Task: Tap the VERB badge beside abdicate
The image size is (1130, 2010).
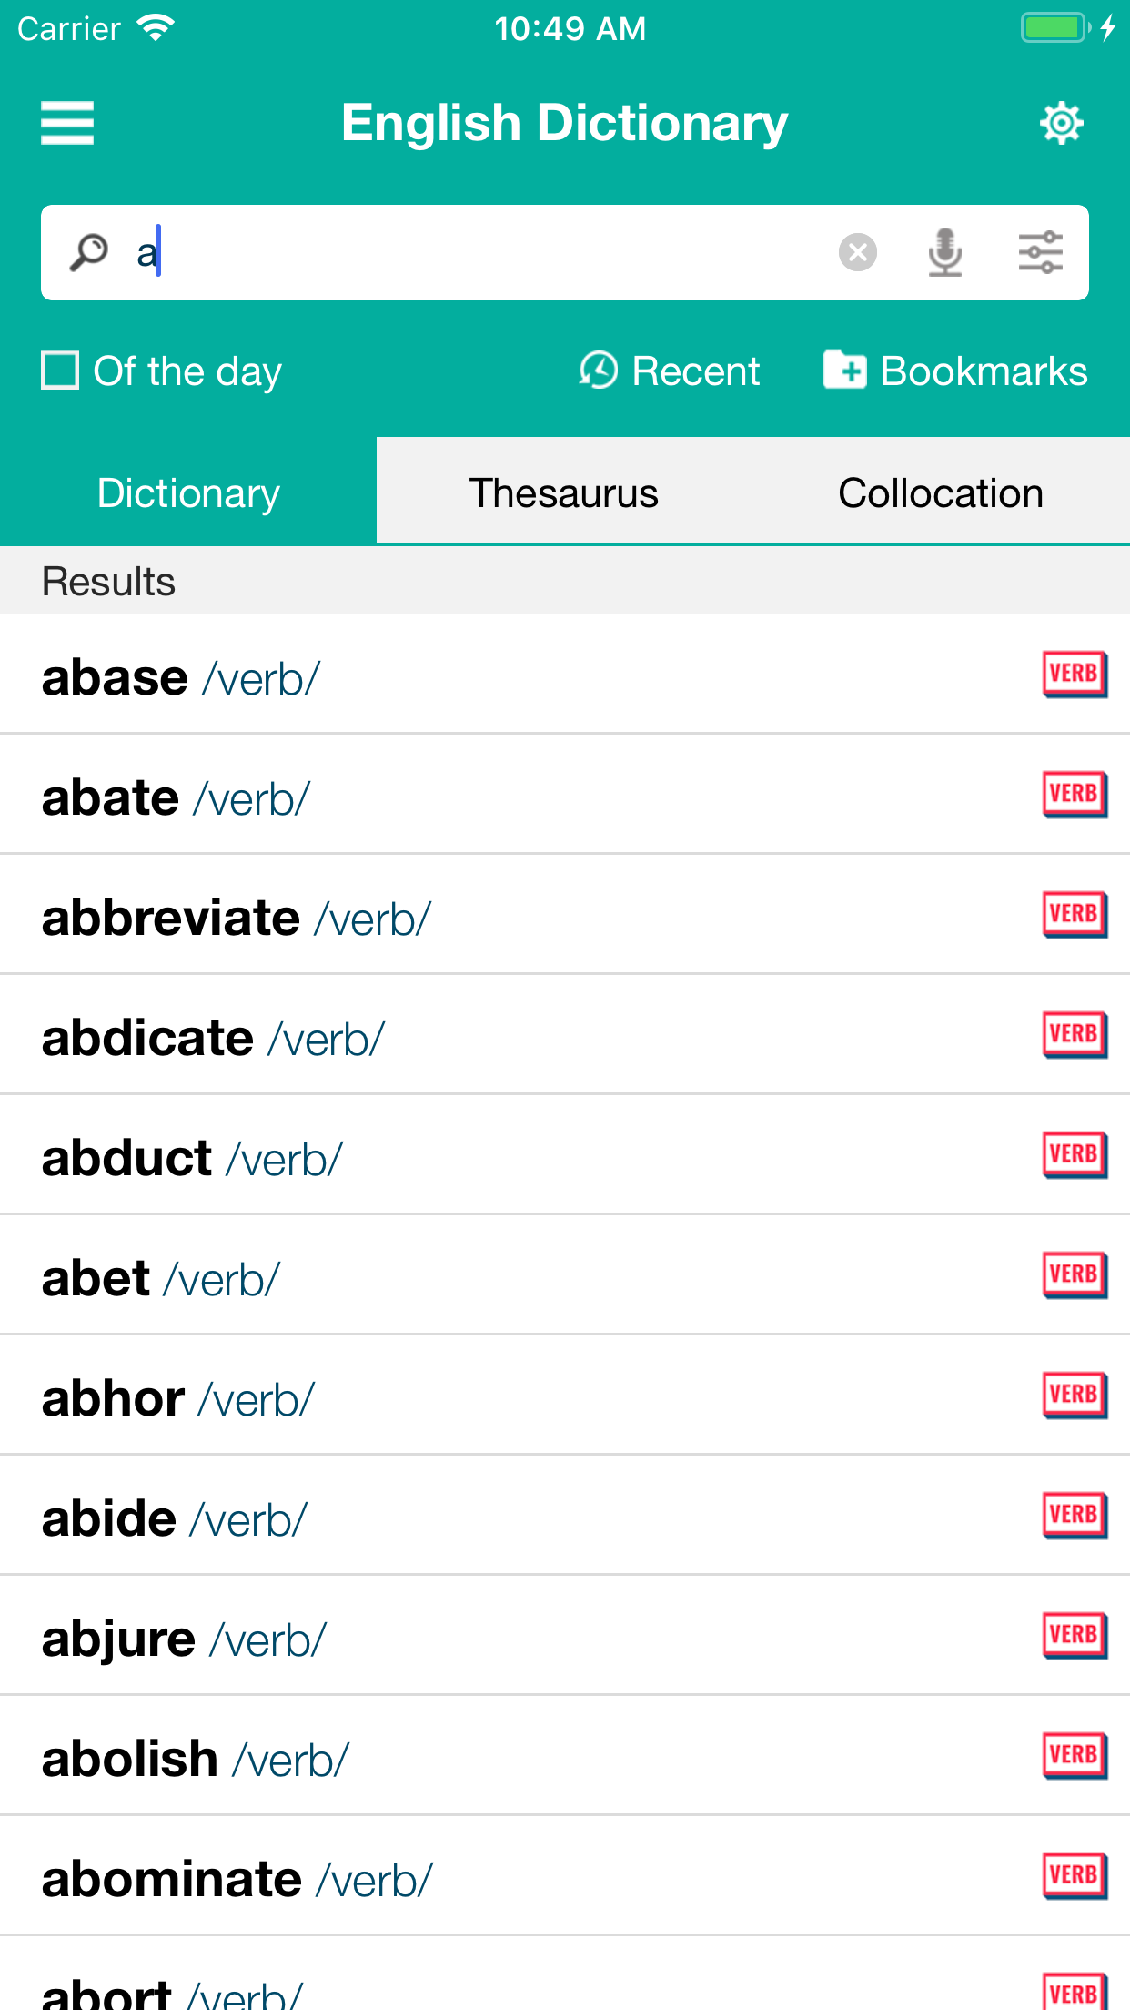Action: 1074,1035
